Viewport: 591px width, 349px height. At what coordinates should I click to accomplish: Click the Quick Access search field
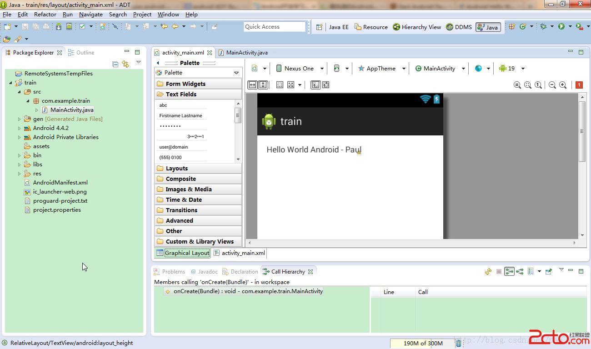[x=274, y=27]
